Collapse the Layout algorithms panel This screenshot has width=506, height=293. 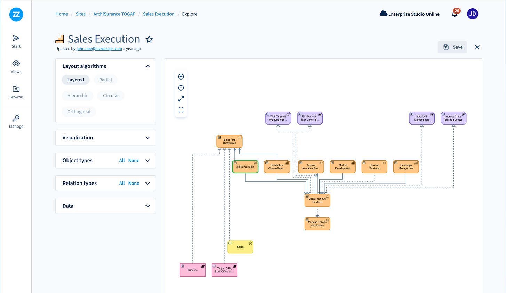(x=148, y=66)
